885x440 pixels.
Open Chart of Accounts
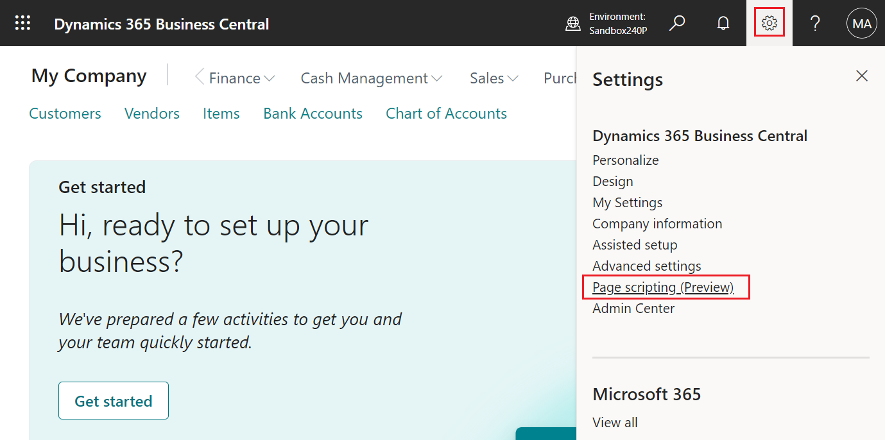click(446, 114)
